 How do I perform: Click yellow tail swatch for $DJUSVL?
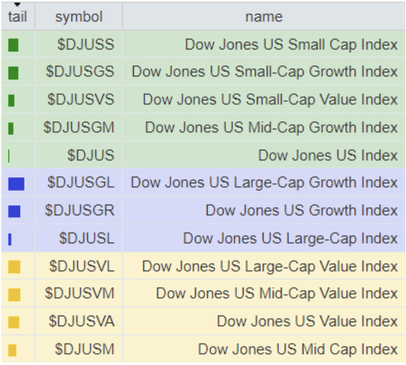(14, 266)
